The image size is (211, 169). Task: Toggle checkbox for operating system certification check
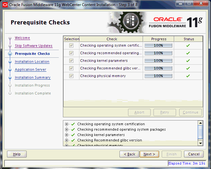pos(71,46)
